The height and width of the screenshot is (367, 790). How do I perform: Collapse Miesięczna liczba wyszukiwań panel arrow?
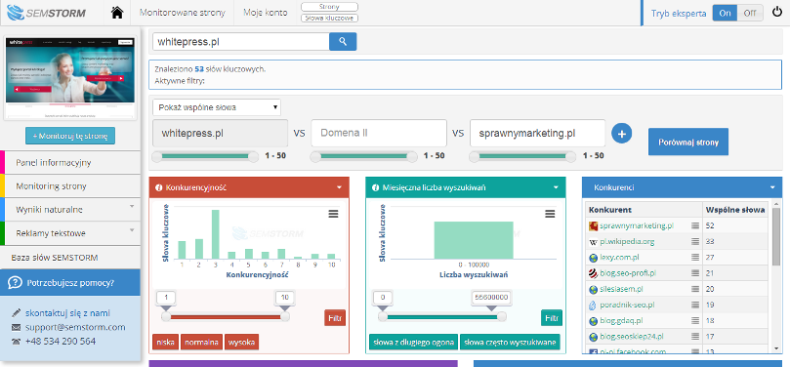coord(556,187)
